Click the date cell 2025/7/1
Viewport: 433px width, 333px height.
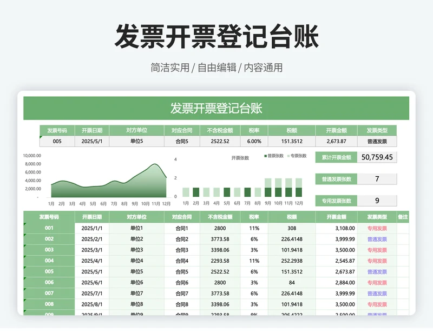(x=91, y=294)
